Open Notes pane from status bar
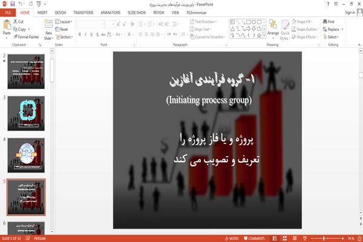The image size is (363, 242). [x=232, y=238]
